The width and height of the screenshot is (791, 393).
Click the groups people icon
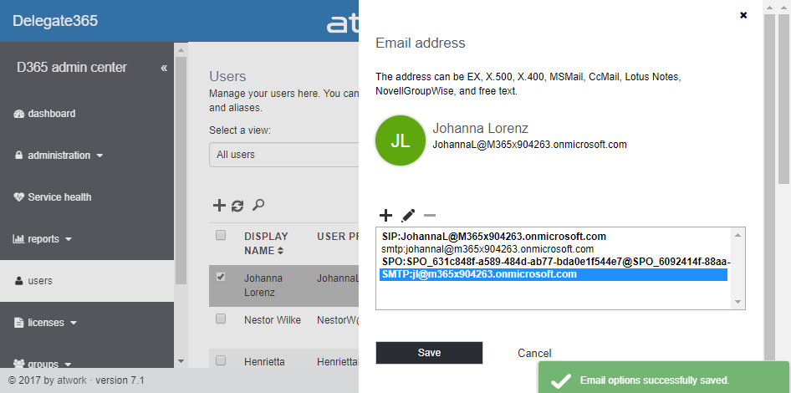pyautogui.click(x=18, y=363)
